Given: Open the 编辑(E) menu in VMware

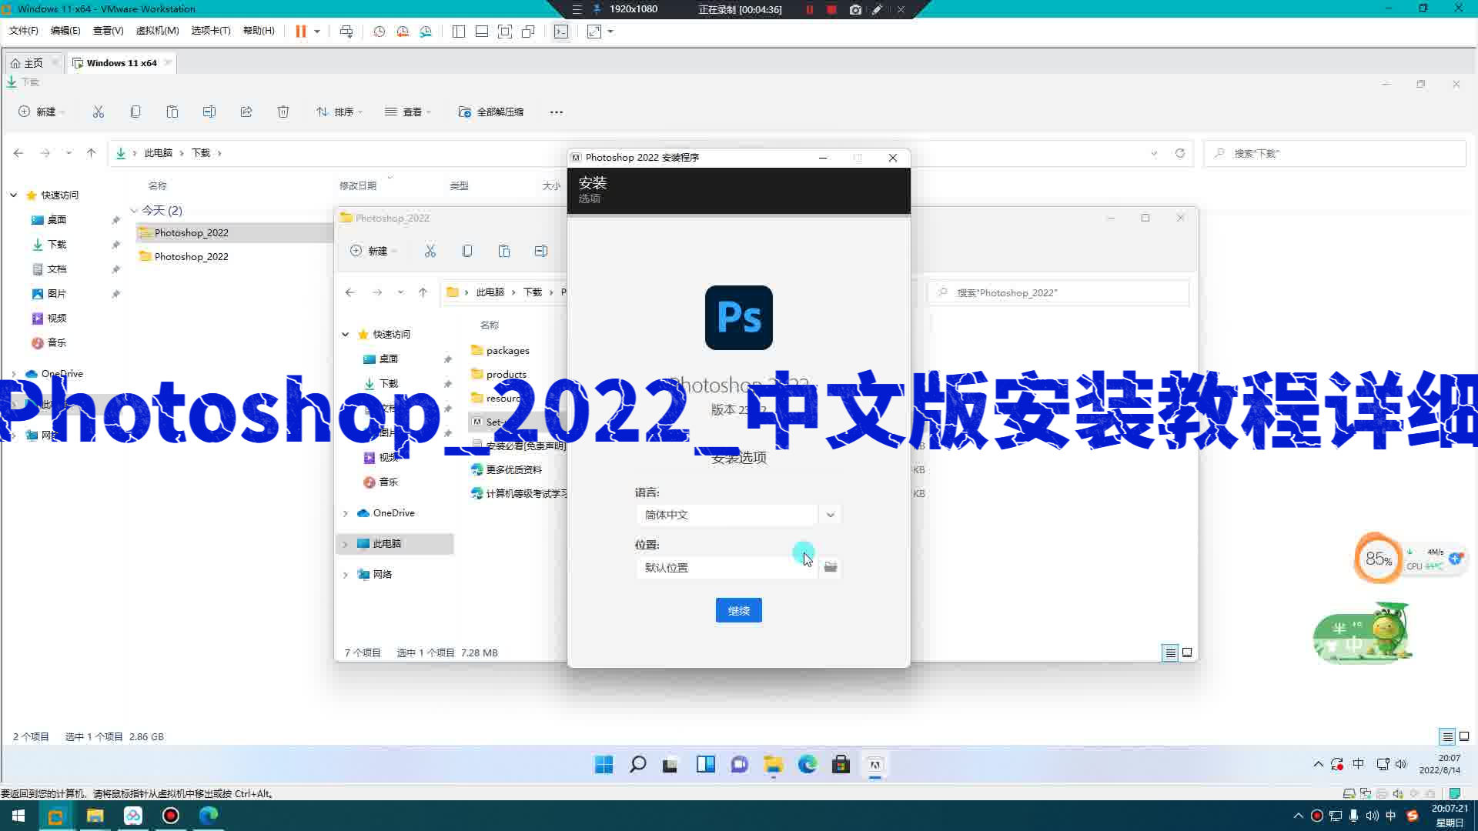Looking at the screenshot, I should (x=65, y=31).
